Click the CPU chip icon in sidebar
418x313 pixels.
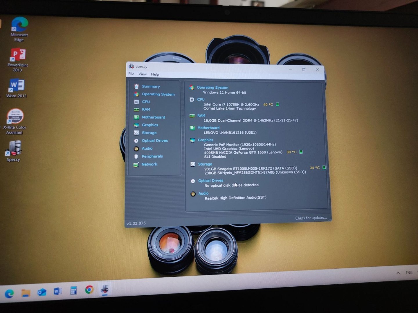(136, 102)
